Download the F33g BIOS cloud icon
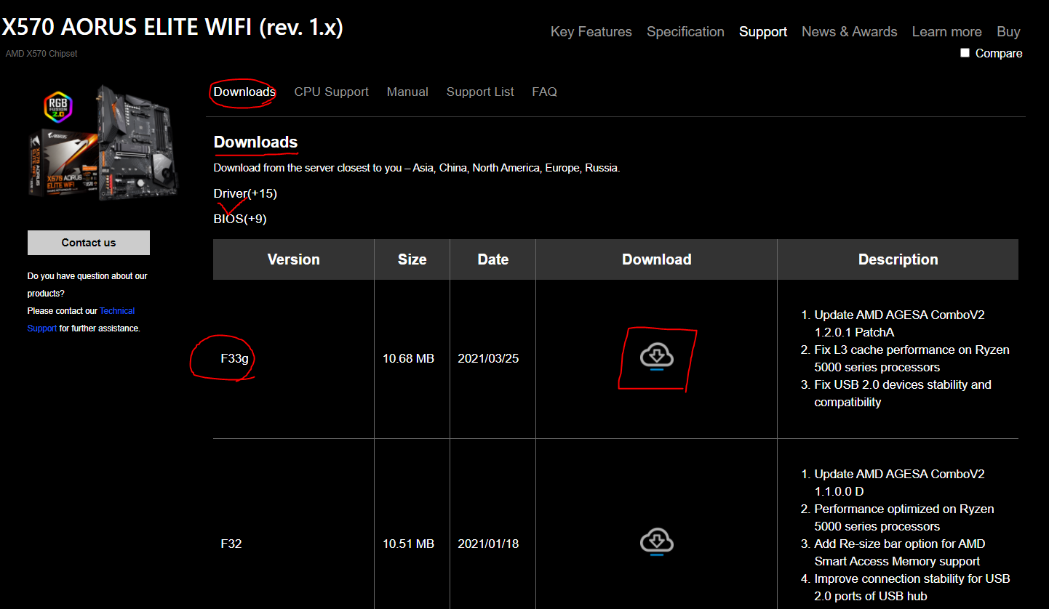 pos(656,358)
